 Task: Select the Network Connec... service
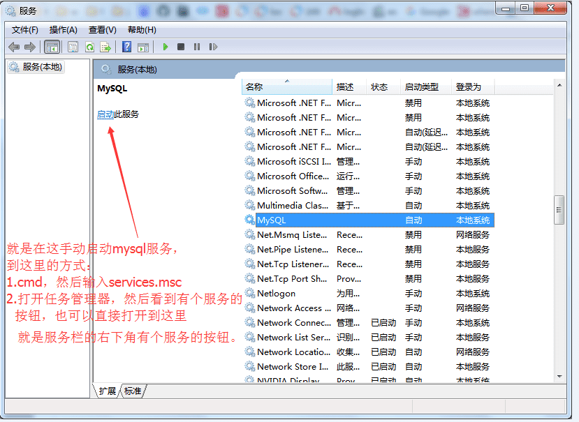coord(369,323)
